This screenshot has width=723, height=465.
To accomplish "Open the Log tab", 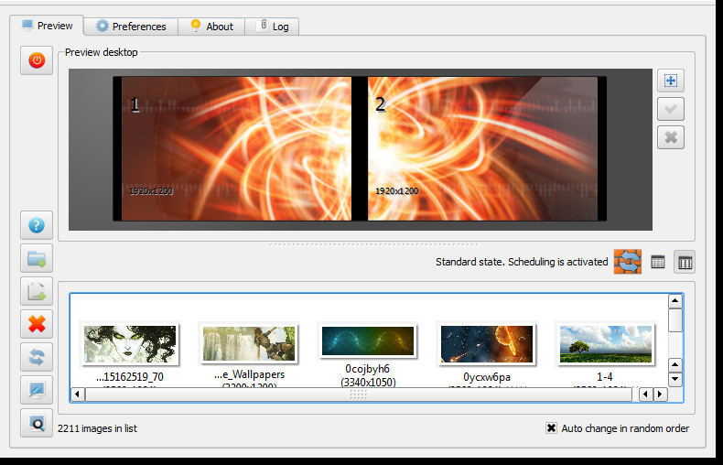I will pos(272,27).
